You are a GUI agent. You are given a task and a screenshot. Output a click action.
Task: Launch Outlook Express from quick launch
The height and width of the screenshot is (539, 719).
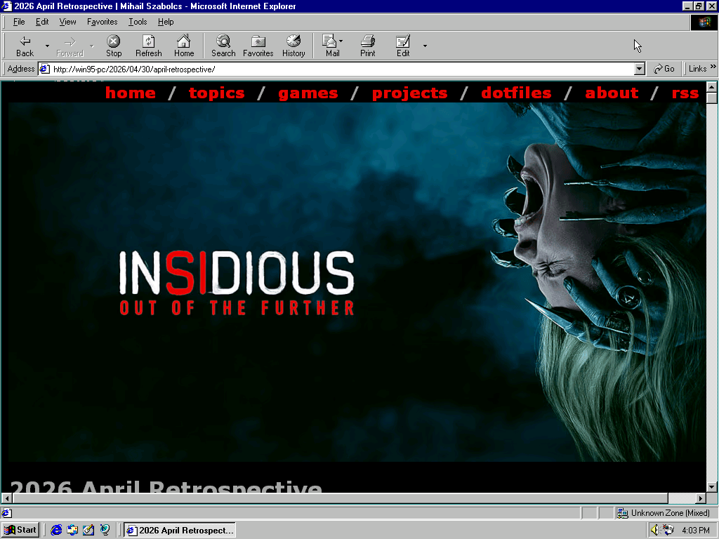[72, 531]
